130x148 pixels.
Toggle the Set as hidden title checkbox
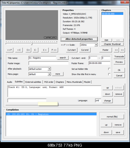click(x=109, y=69)
